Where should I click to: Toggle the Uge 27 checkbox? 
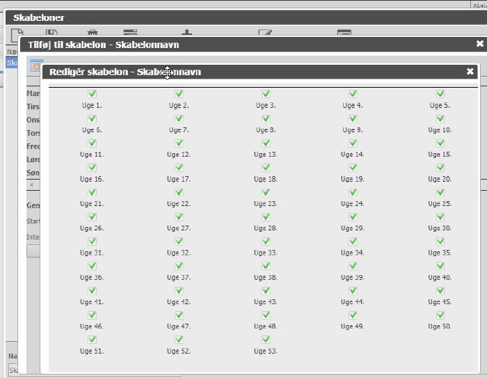179,216
